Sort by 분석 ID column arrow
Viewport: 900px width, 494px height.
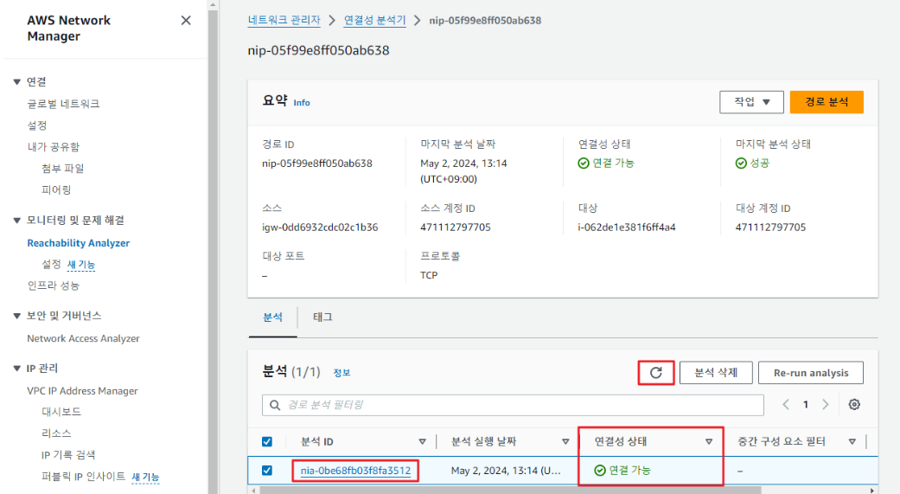[x=423, y=442]
